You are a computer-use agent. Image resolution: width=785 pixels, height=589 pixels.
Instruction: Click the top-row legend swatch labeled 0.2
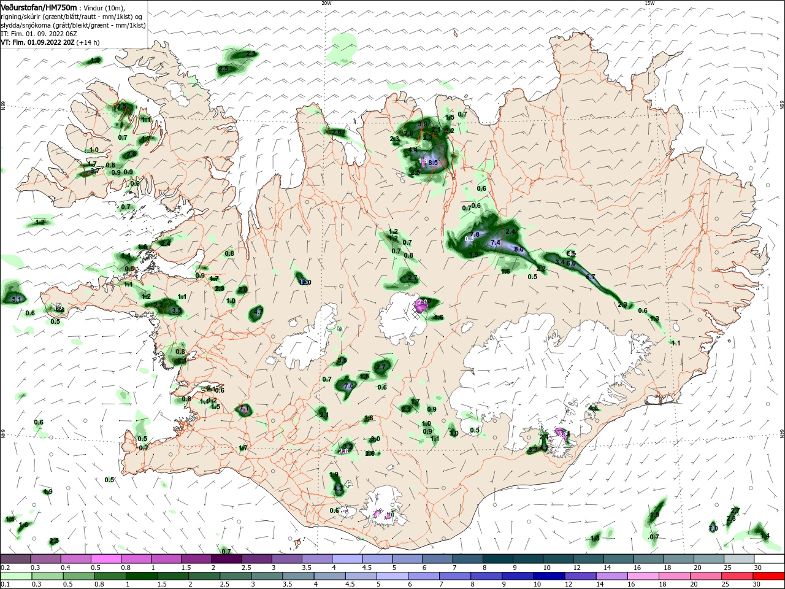click(15, 558)
